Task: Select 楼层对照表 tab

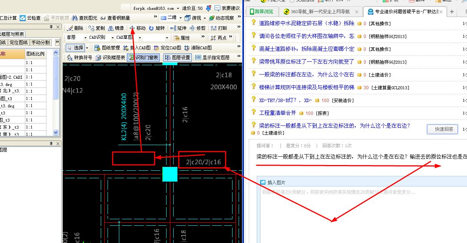Action: pos(12,34)
